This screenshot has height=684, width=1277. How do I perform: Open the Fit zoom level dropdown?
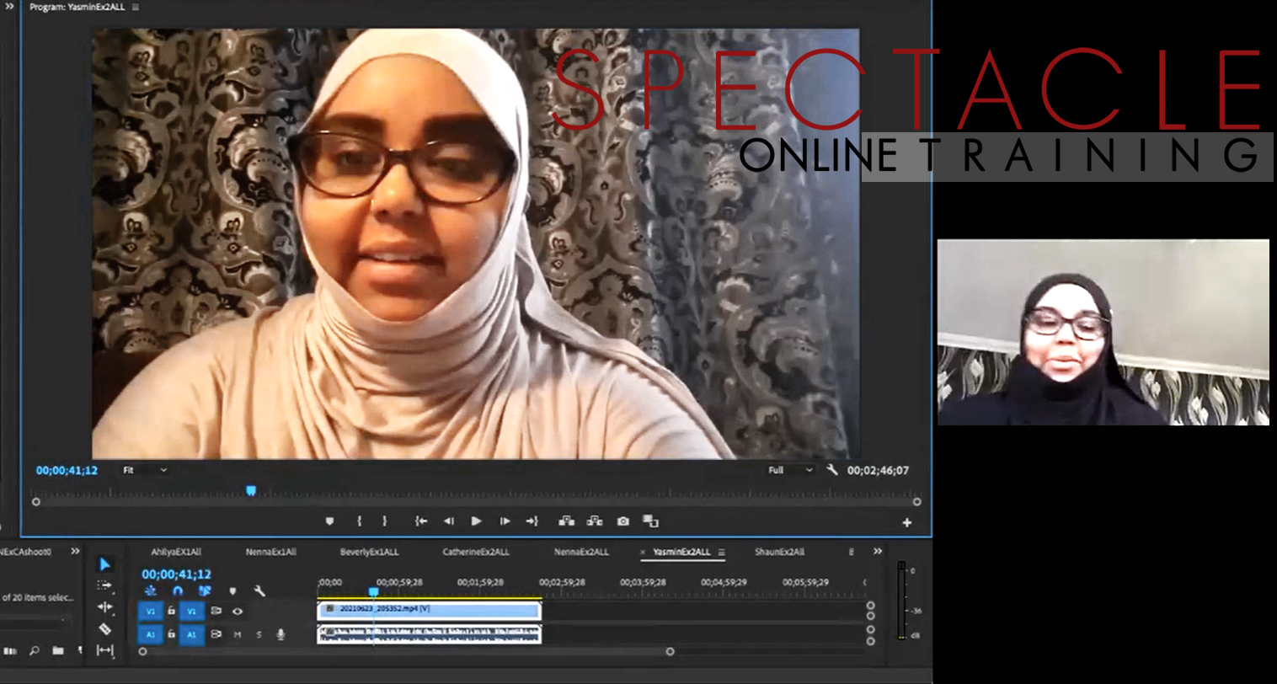click(145, 470)
